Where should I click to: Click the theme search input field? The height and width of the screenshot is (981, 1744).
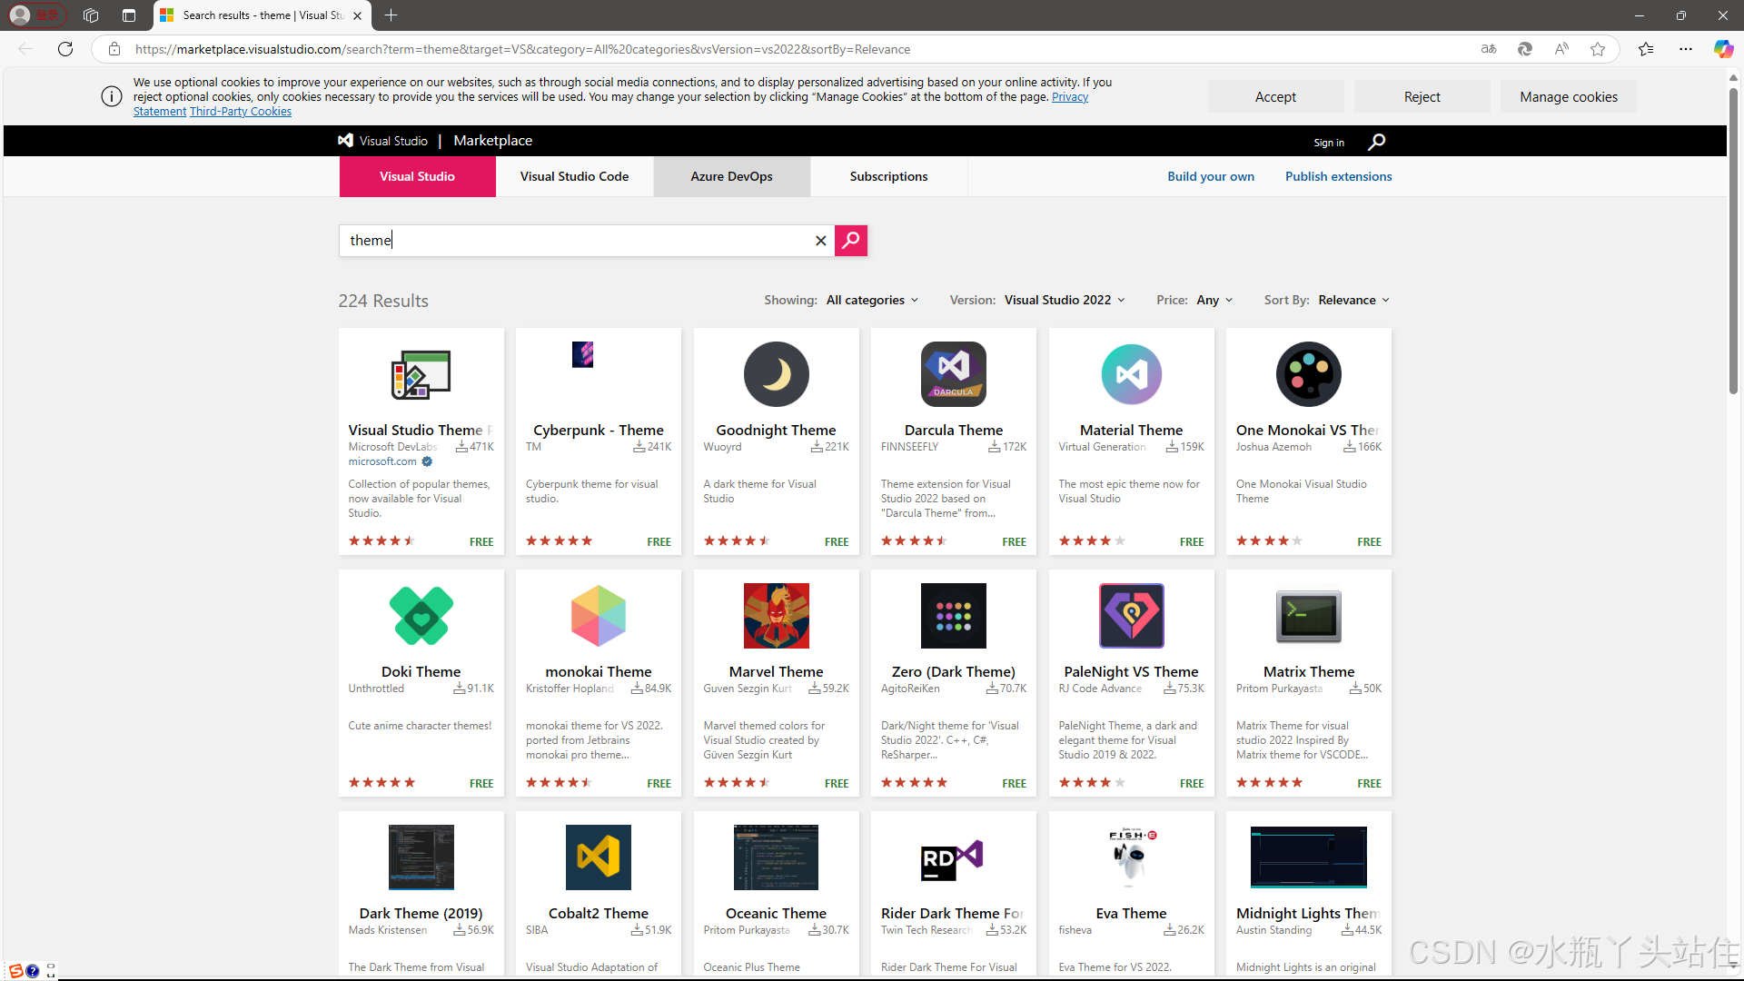[x=581, y=241]
